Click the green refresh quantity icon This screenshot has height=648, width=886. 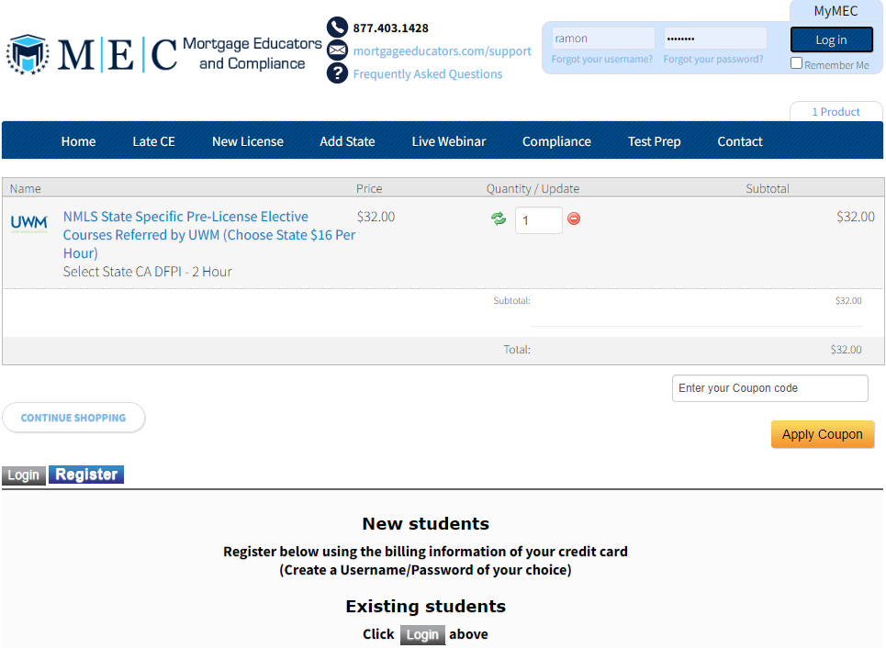[499, 218]
